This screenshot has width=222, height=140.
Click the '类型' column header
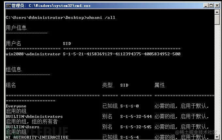(107, 85)
